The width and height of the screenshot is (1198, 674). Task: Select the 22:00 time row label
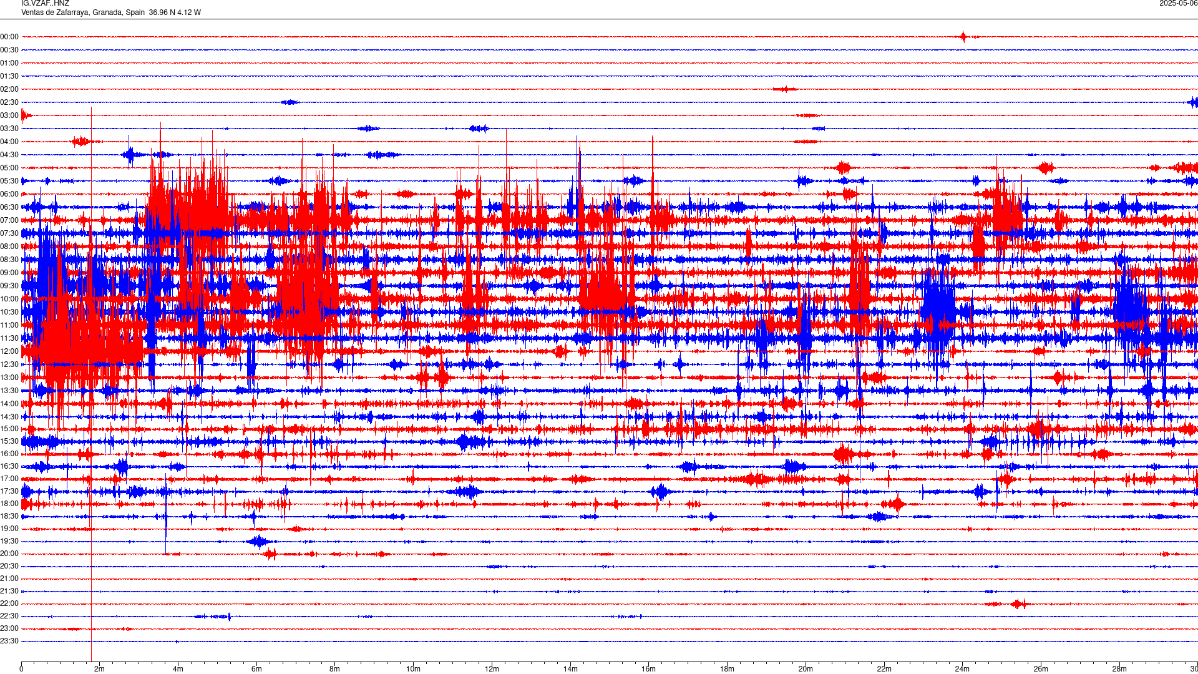[x=9, y=603]
